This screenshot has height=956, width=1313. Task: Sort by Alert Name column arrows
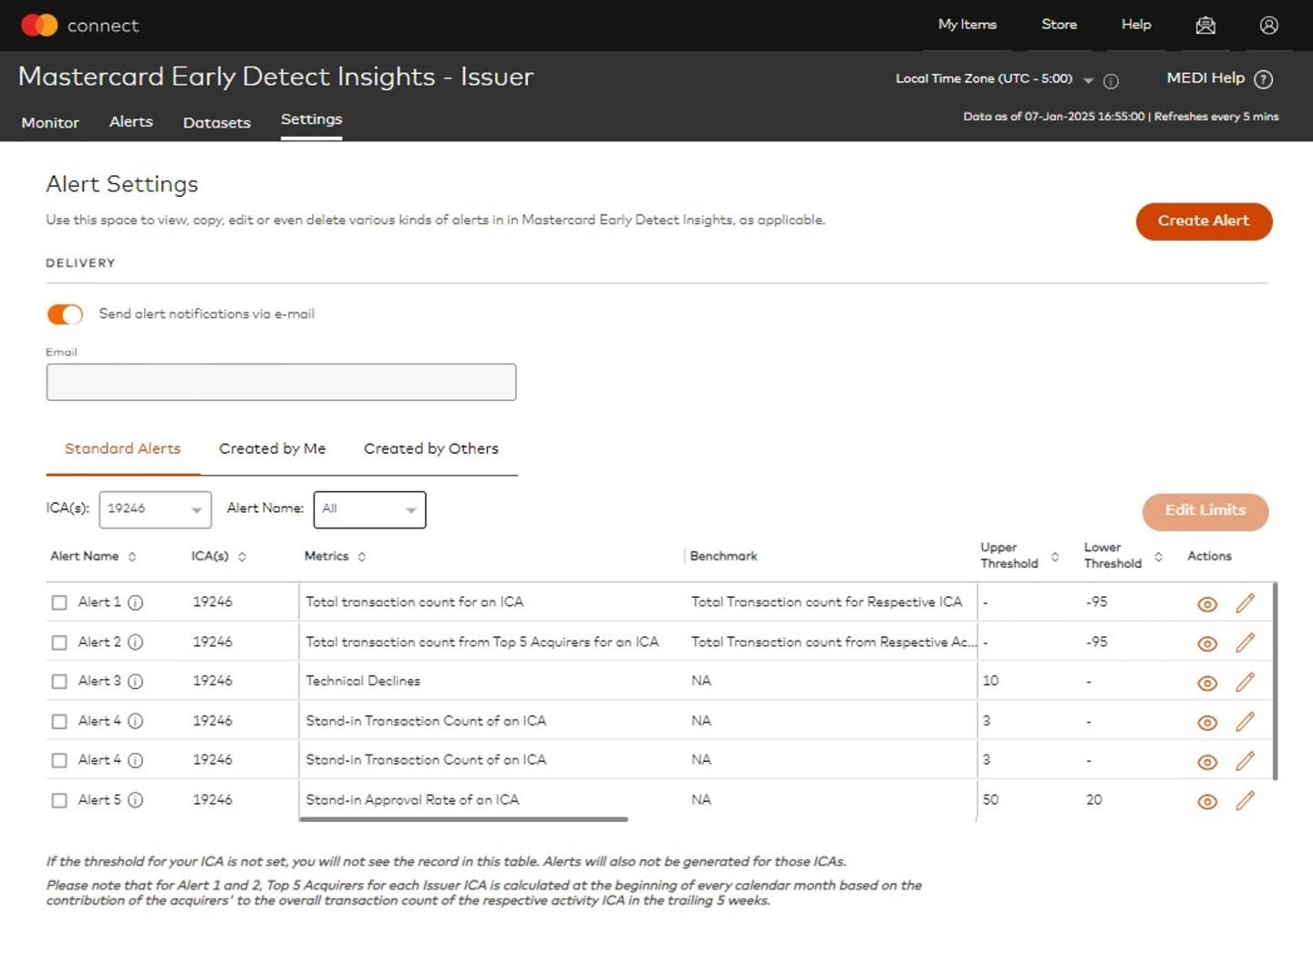(132, 557)
